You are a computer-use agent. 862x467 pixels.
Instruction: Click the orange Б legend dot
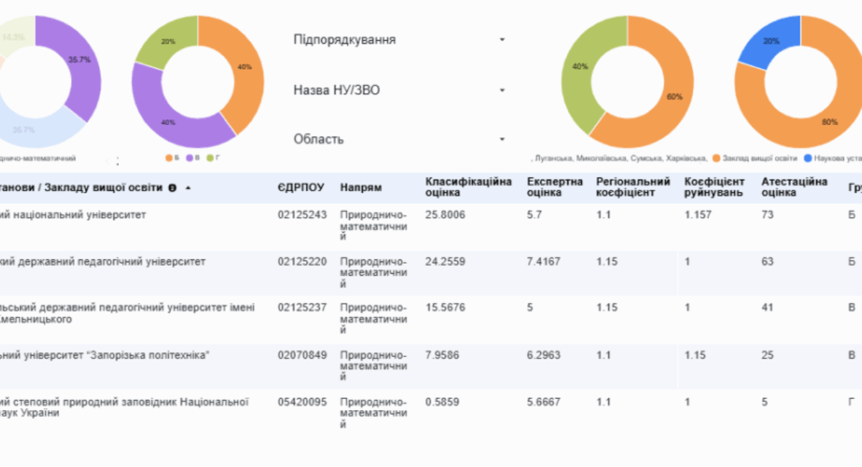(x=169, y=157)
